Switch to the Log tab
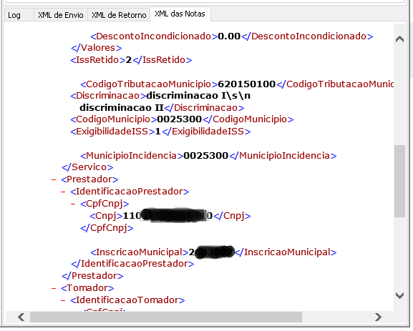 click(19, 15)
